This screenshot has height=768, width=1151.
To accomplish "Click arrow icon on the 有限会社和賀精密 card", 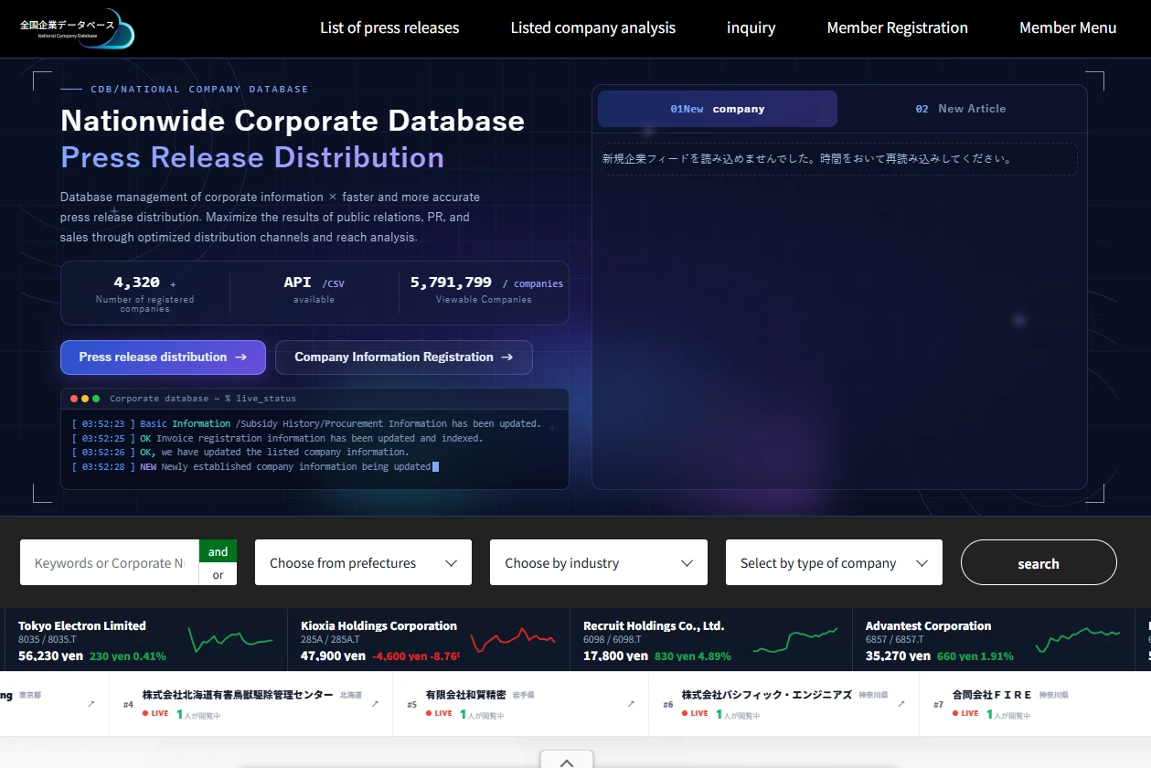I will (x=631, y=704).
